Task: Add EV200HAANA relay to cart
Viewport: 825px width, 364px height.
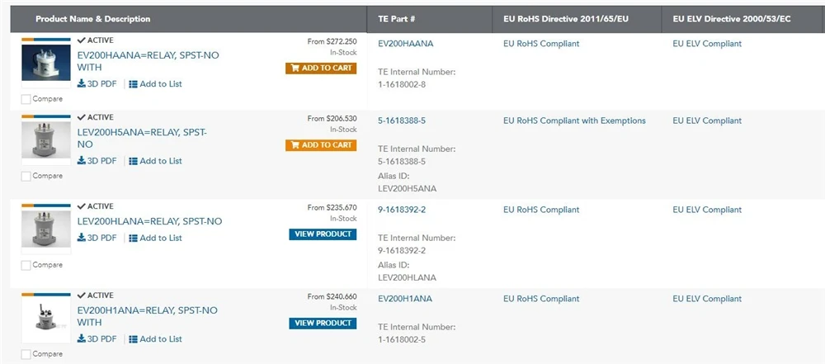Action: point(321,69)
